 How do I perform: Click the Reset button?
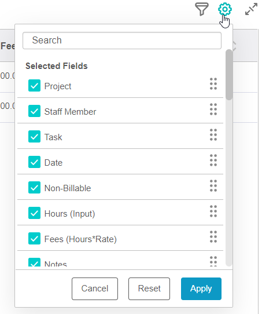pos(149,289)
